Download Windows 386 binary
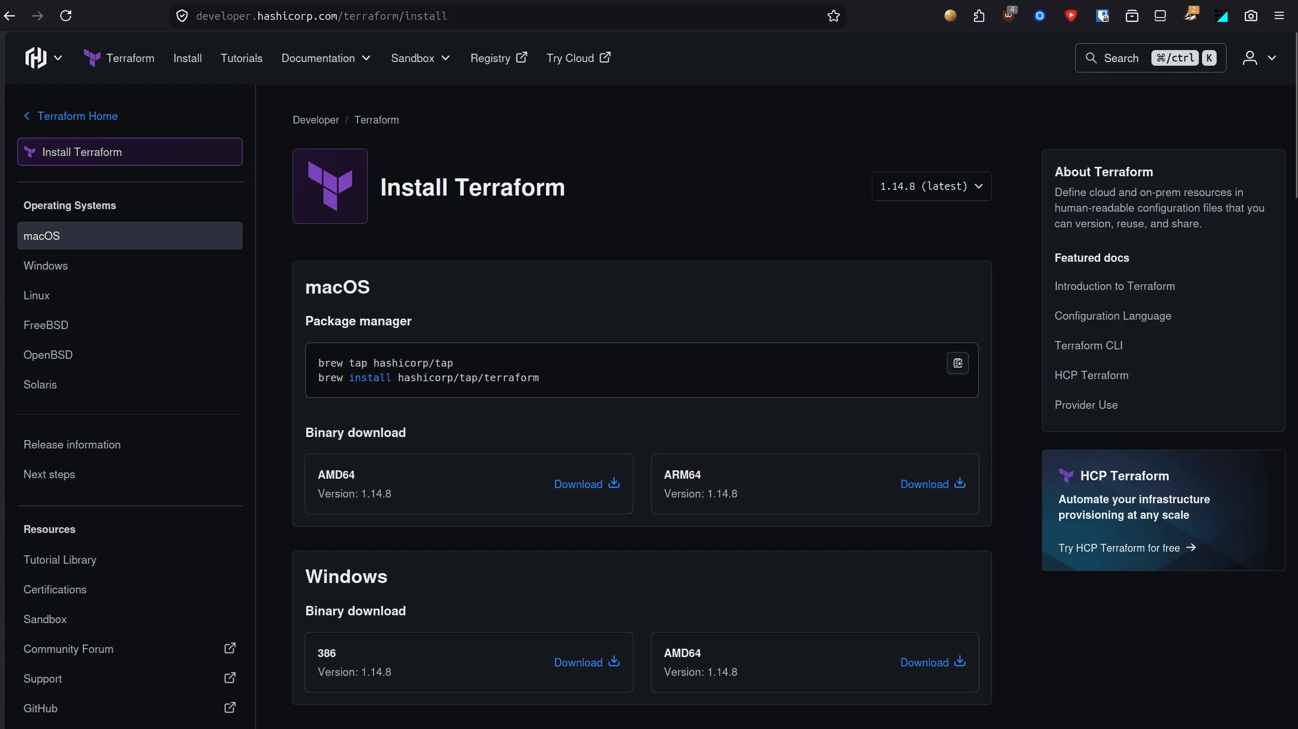 pyautogui.click(x=586, y=662)
